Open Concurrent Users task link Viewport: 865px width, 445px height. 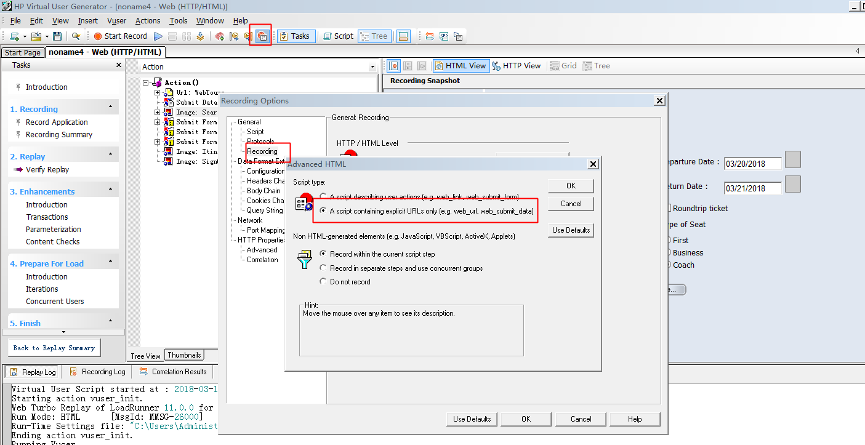tap(55, 301)
